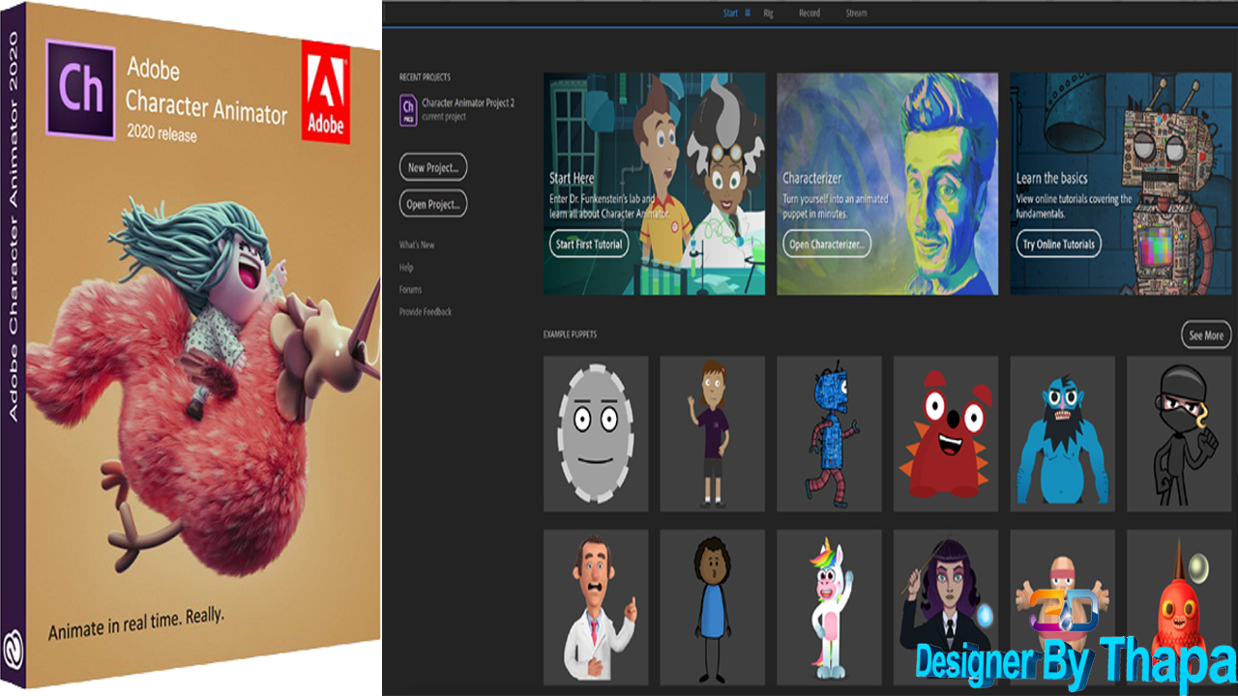1238x696 pixels.
Task: Switch to the Rig workspace tab
Action: tap(769, 14)
